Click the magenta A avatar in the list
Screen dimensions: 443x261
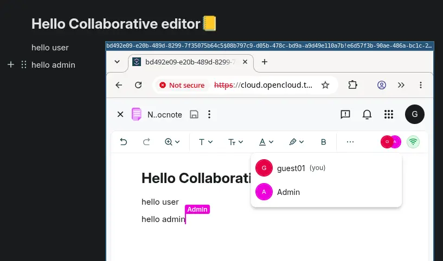tap(264, 192)
